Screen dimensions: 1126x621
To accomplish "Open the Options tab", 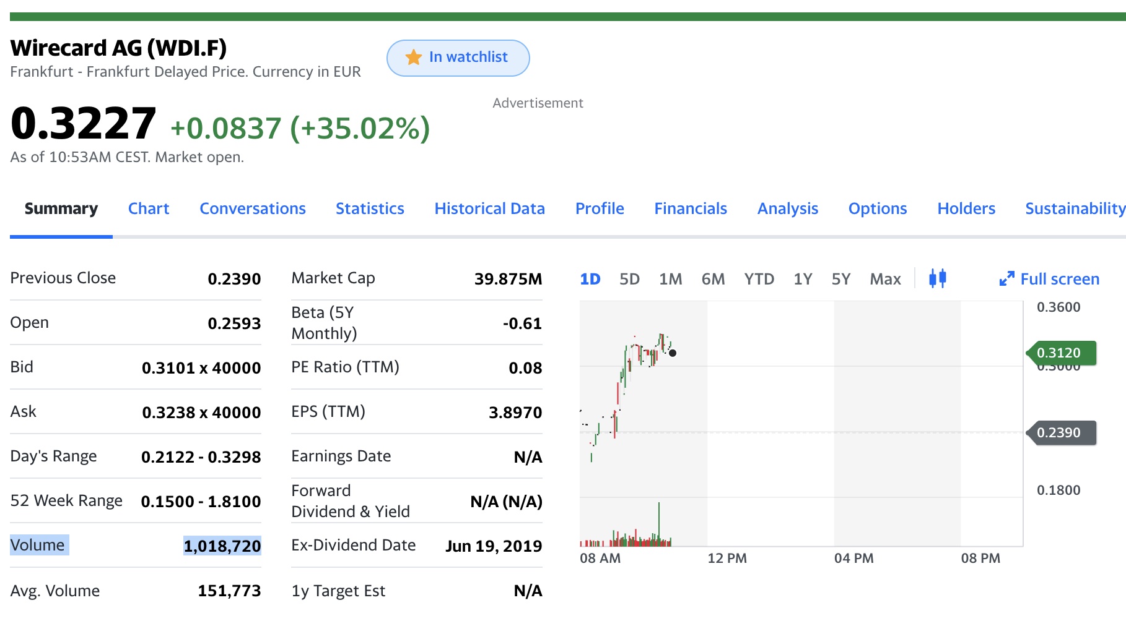I will point(878,208).
